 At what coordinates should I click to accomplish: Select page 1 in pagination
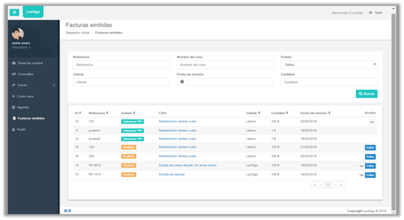point(328,185)
